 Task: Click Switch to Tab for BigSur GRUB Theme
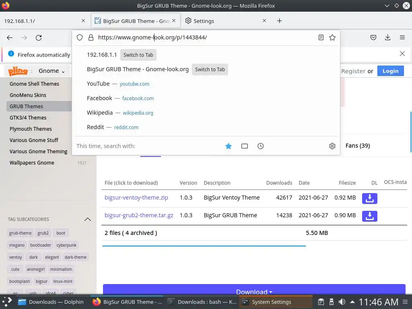coord(210,69)
